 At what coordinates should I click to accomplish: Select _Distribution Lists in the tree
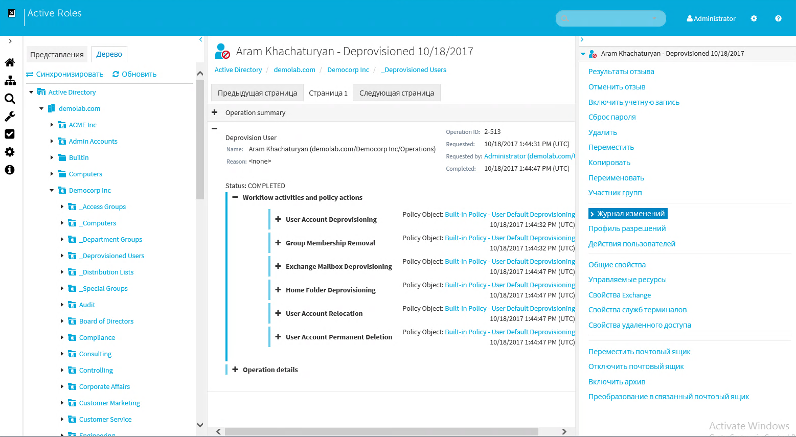point(106,272)
